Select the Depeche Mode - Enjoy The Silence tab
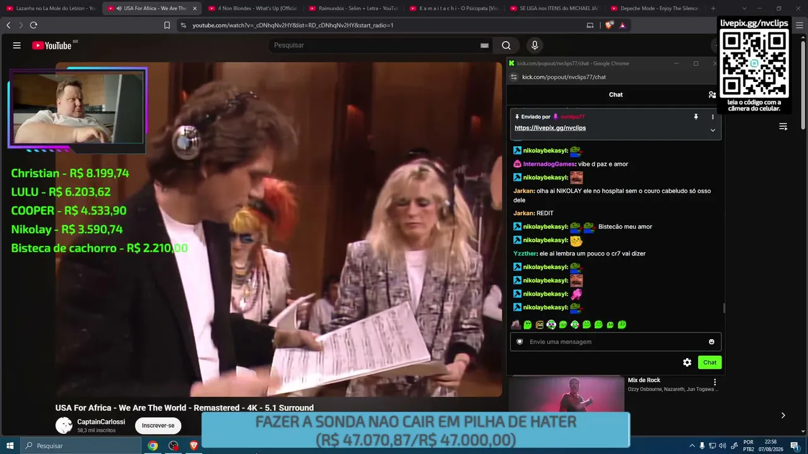Viewport: 808px width, 454px height. pyautogui.click(x=655, y=8)
